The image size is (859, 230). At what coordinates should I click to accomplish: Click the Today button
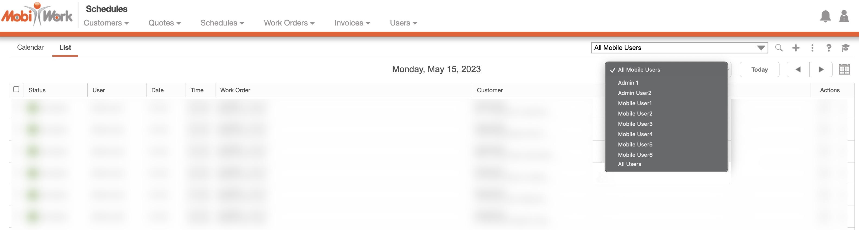tap(759, 69)
